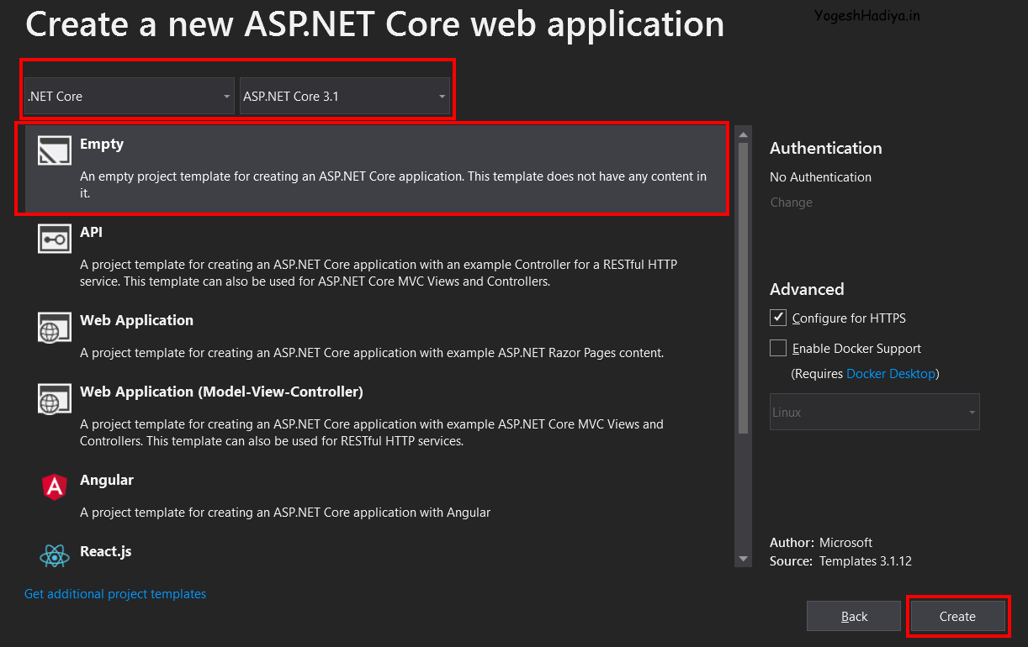Click the scrollbar down arrow
Image resolution: width=1028 pixels, height=647 pixels.
[743, 559]
